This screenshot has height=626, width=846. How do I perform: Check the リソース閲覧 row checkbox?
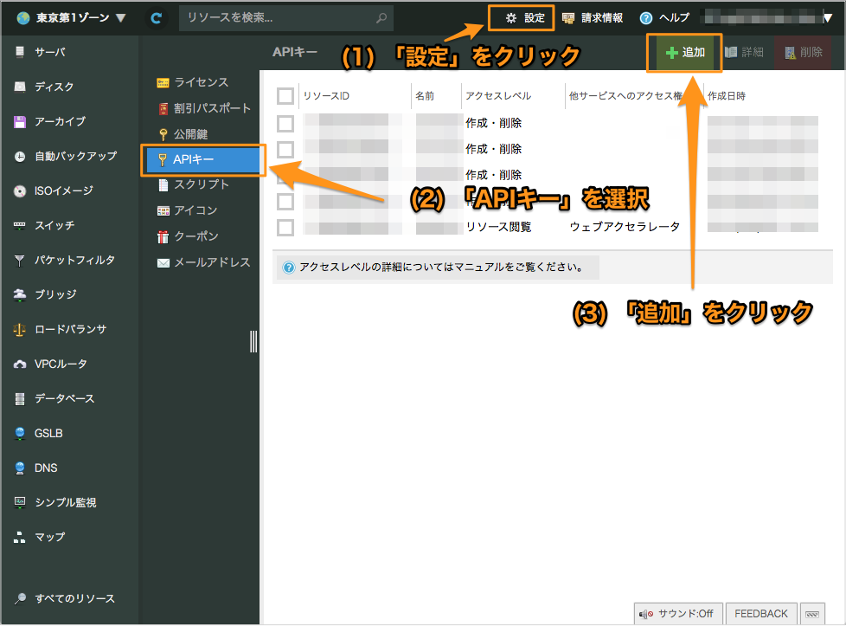285,228
